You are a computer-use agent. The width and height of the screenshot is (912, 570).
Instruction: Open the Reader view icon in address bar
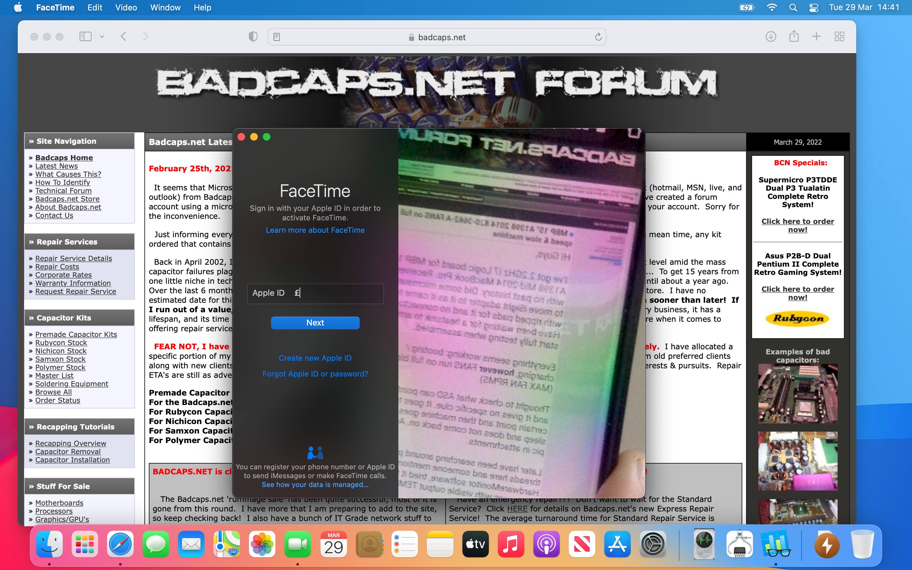coord(277,37)
